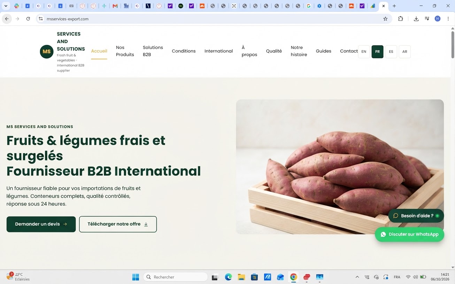The image size is (455, 284).
Task: Navigate to the Conditions page
Action: 184,51
